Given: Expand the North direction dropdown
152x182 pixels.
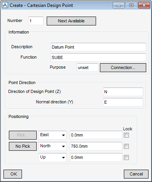Looking at the screenshot, I should pos(52,146).
